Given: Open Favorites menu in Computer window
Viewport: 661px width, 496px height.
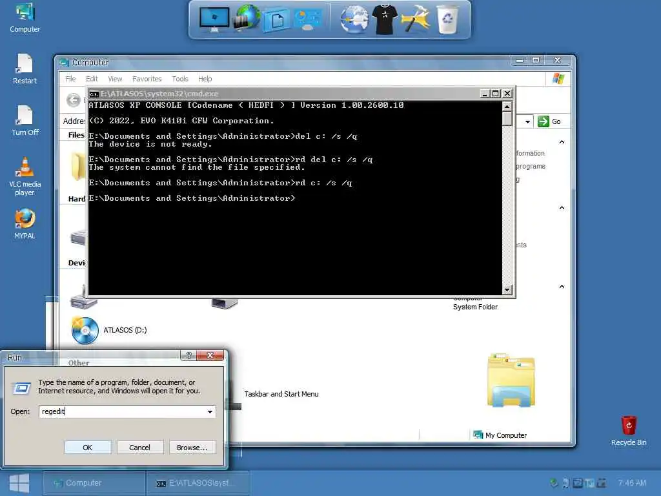Looking at the screenshot, I should coord(147,79).
